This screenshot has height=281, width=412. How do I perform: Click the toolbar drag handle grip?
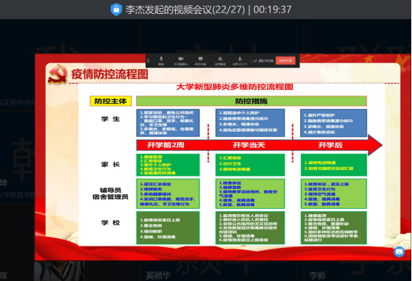[148, 60]
